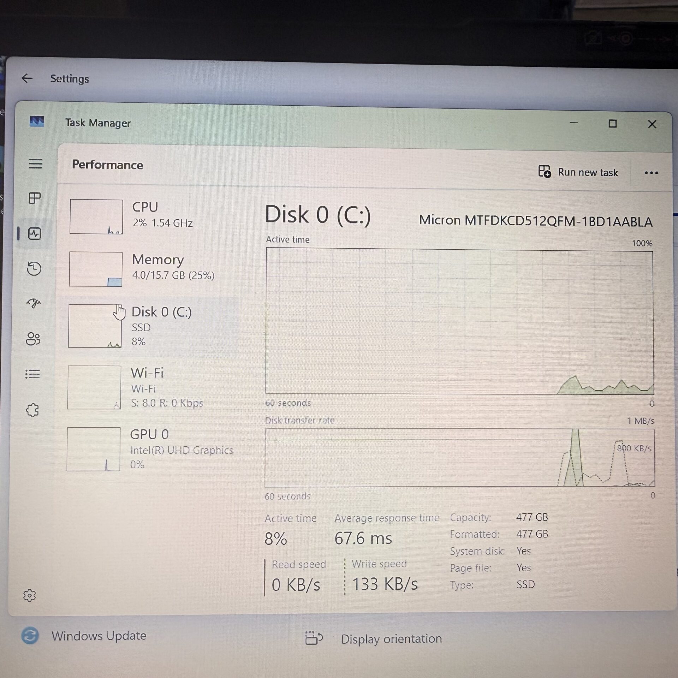The image size is (678, 678).
Task: Open the Details page icon
Action: (x=33, y=374)
